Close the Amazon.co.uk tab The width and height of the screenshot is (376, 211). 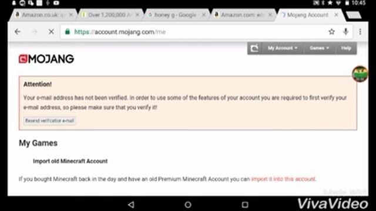pos(71,15)
